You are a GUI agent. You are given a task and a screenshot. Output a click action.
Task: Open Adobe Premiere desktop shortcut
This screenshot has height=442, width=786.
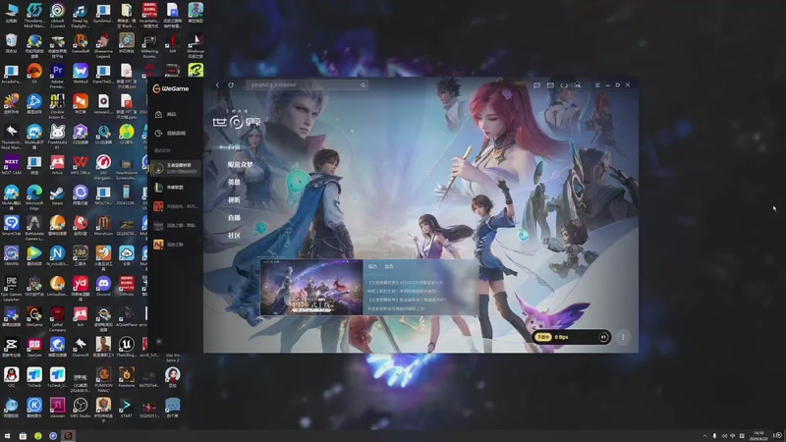point(57,77)
